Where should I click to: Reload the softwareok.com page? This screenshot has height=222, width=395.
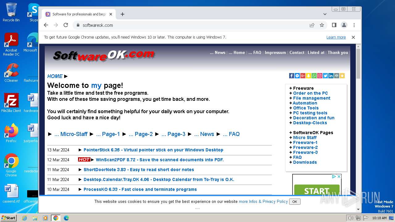pyautogui.click(x=66, y=25)
